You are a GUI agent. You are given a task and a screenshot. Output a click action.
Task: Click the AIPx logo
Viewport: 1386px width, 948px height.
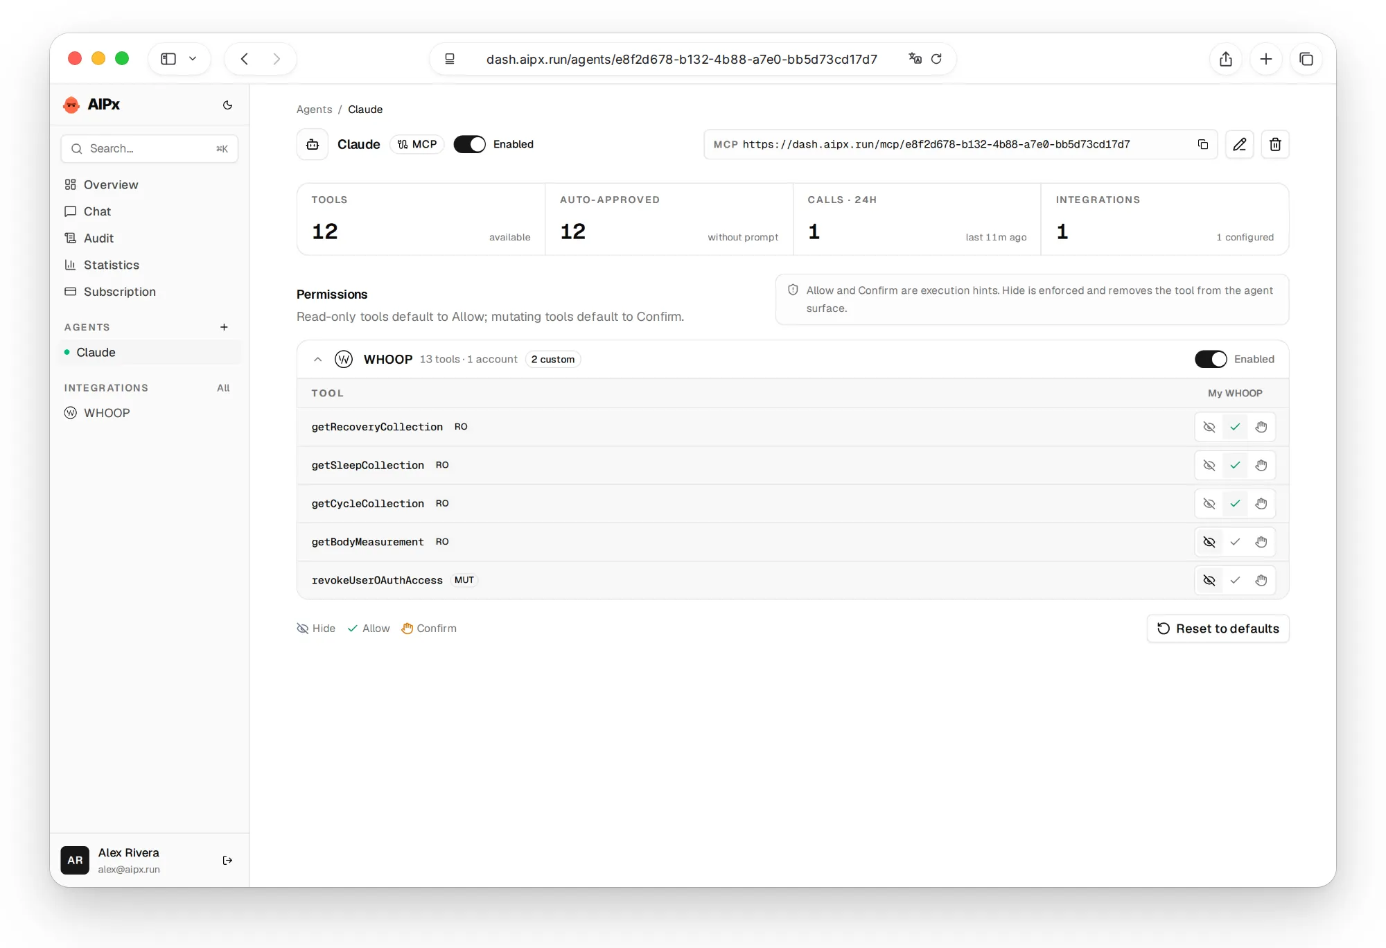click(91, 105)
